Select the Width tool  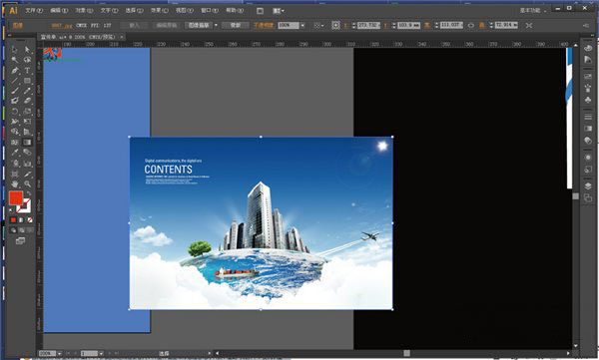click(15, 122)
